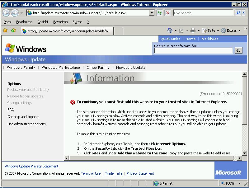Click the Forward navigation arrow

pyautogui.click(x=15, y=13)
